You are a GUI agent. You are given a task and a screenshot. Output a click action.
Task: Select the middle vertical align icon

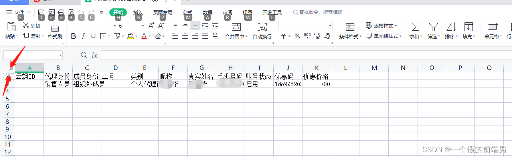pos(185,26)
